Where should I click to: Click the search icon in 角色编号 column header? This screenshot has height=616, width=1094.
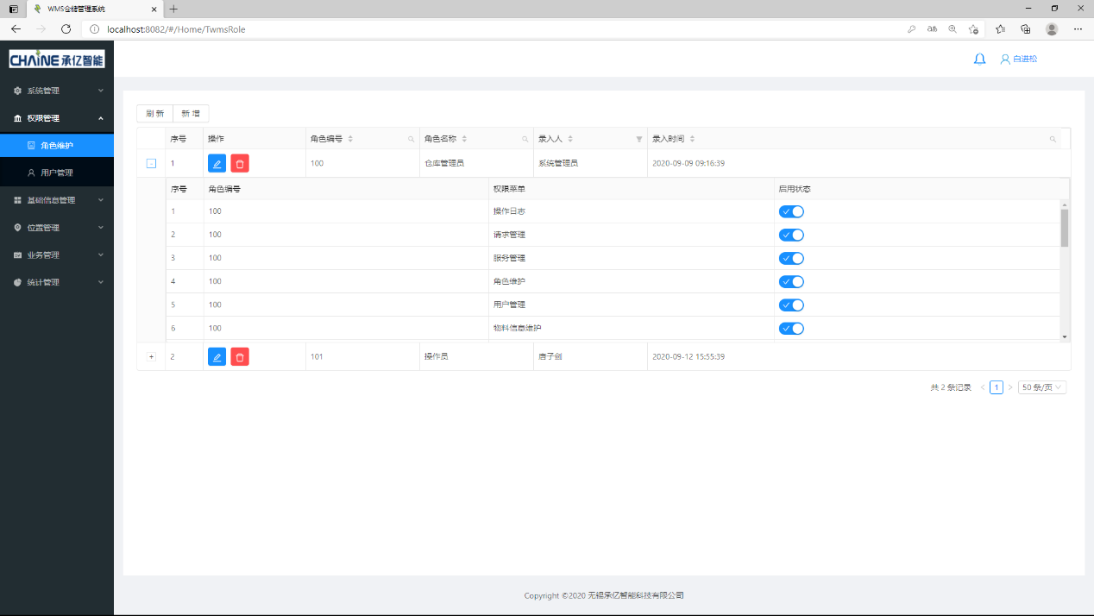411,139
